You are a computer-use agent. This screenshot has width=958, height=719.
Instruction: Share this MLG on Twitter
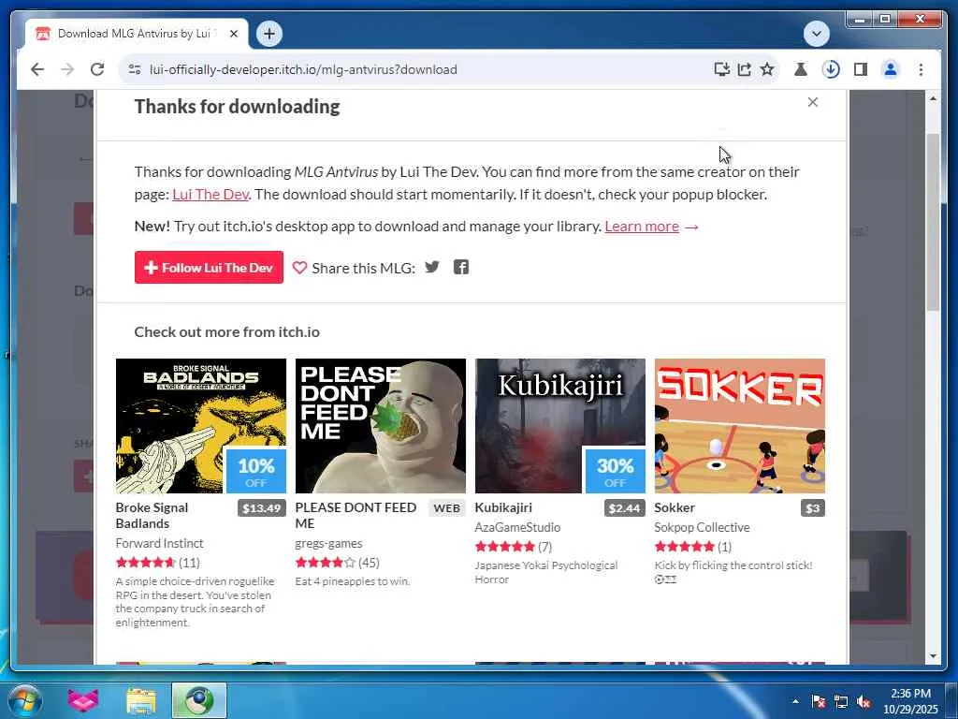[x=432, y=267]
